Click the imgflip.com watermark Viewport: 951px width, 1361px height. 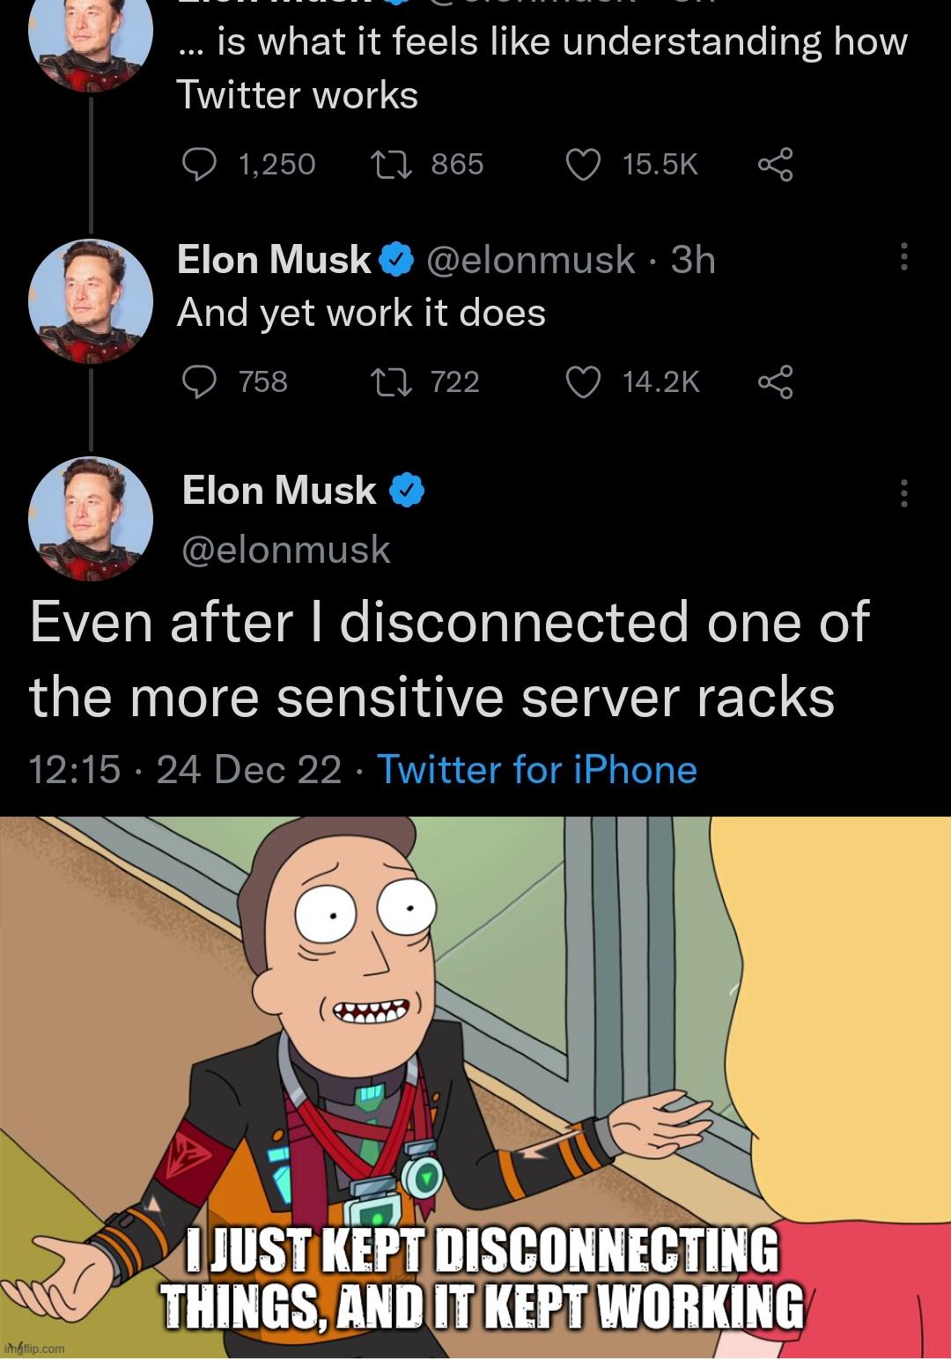pyautogui.click(x=33, y=1348)
